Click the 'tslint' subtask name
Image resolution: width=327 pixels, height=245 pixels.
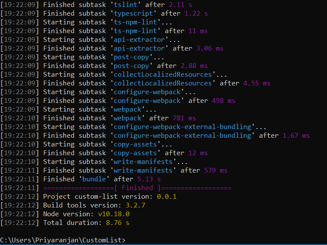tap(126, 5)
